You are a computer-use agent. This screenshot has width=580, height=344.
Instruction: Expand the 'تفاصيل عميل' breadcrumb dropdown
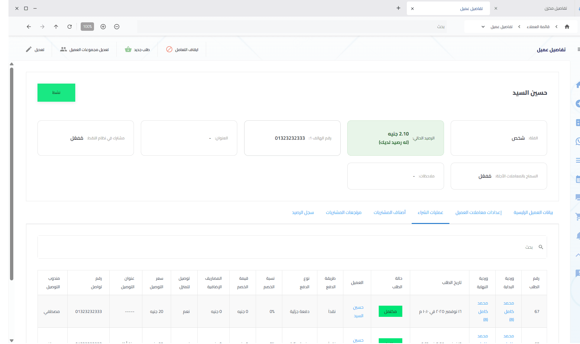click(x=483, y=27)
